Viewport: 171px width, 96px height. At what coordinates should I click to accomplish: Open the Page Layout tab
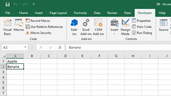pos(58,13)
